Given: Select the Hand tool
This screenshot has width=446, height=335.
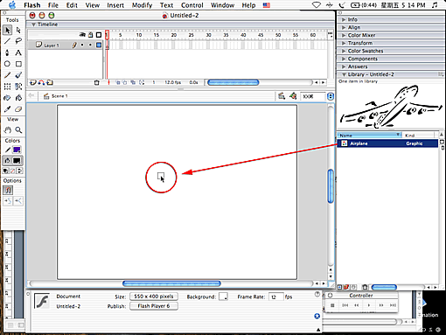Looking at the screenshot, I should coord(8,130).
